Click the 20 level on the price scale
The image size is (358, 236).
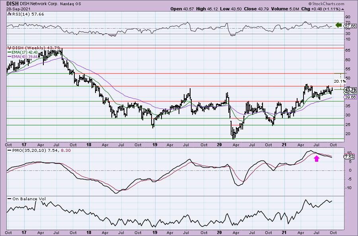point(348,133)
